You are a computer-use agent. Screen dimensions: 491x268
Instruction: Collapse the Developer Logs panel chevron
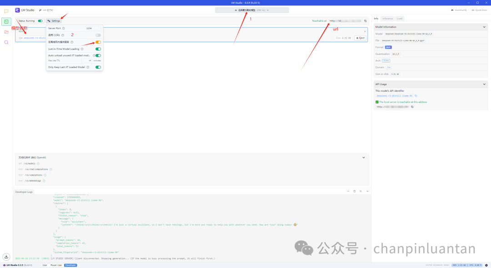point(367,191)
